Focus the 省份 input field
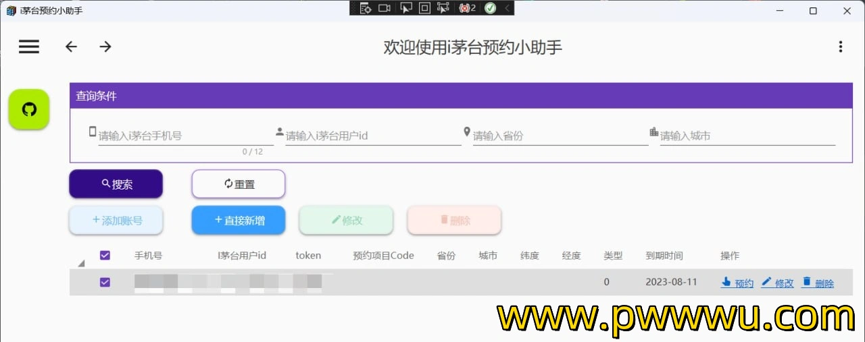The height and width of the screenshot is (342, 865). [x=560, y=136]
